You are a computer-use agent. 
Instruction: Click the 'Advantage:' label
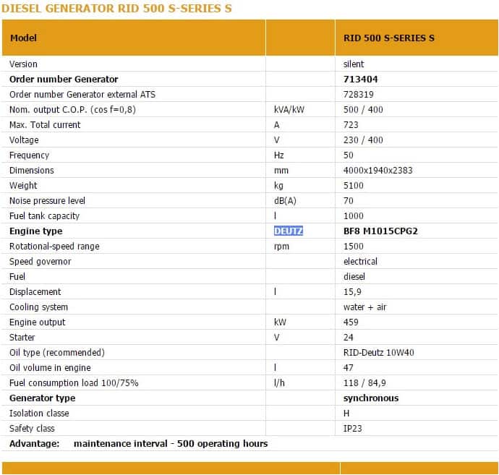click(x=35, y=444)
